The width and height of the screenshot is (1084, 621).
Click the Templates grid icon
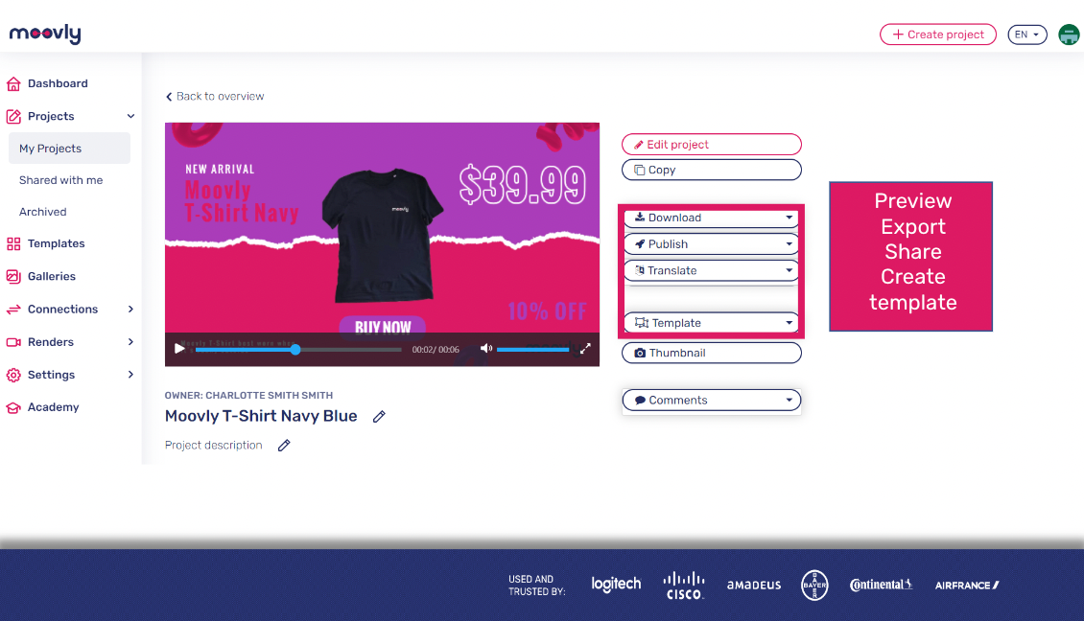click(13, 243)
